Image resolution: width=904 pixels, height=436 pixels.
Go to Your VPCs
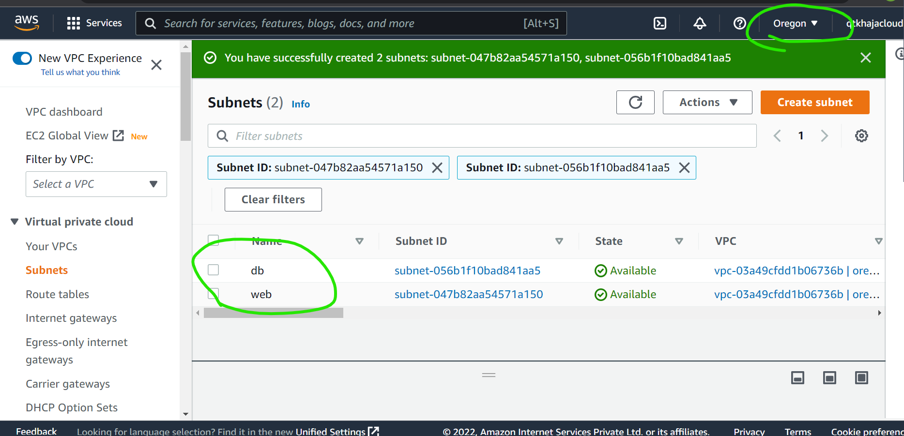51,246
